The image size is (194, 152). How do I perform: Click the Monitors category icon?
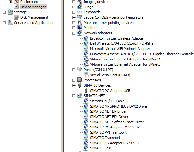80,28
